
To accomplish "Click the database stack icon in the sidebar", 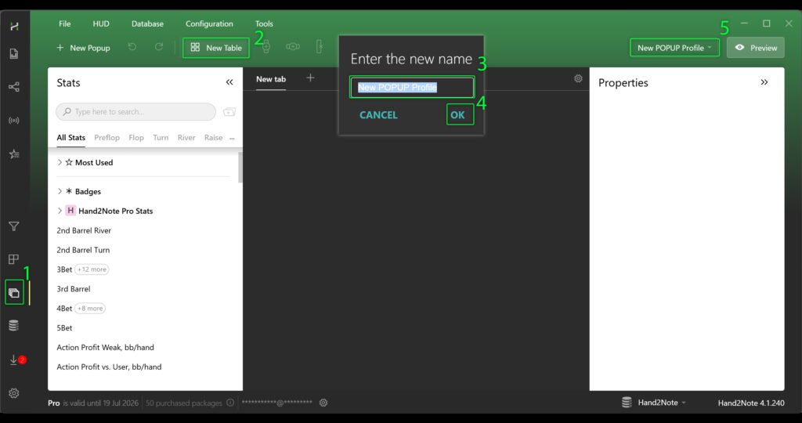I will (x=14, y=326).
